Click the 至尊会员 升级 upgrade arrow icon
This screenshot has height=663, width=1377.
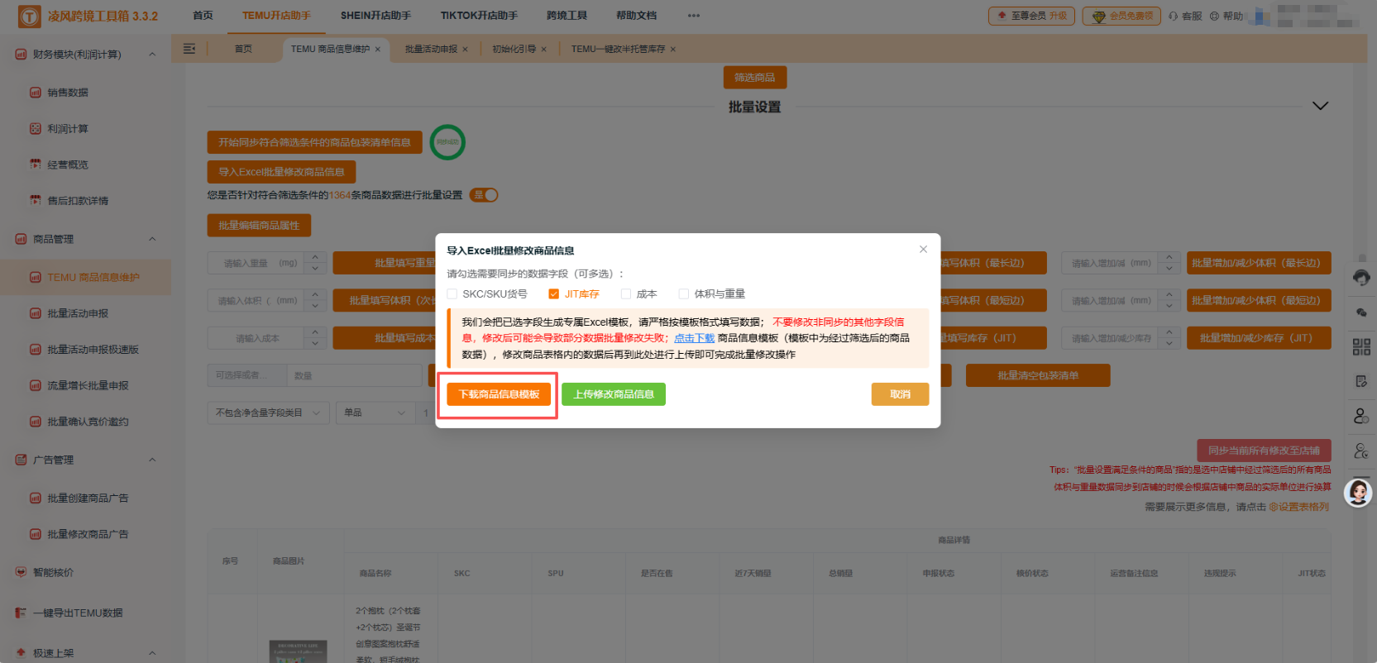click(x=1002, y=16)
